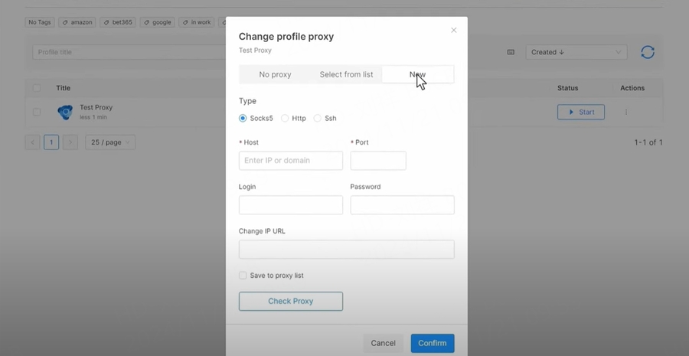This screenshot has height=356, width=689.
Task: Choose the Http proxy type
Action: [285, 119]
